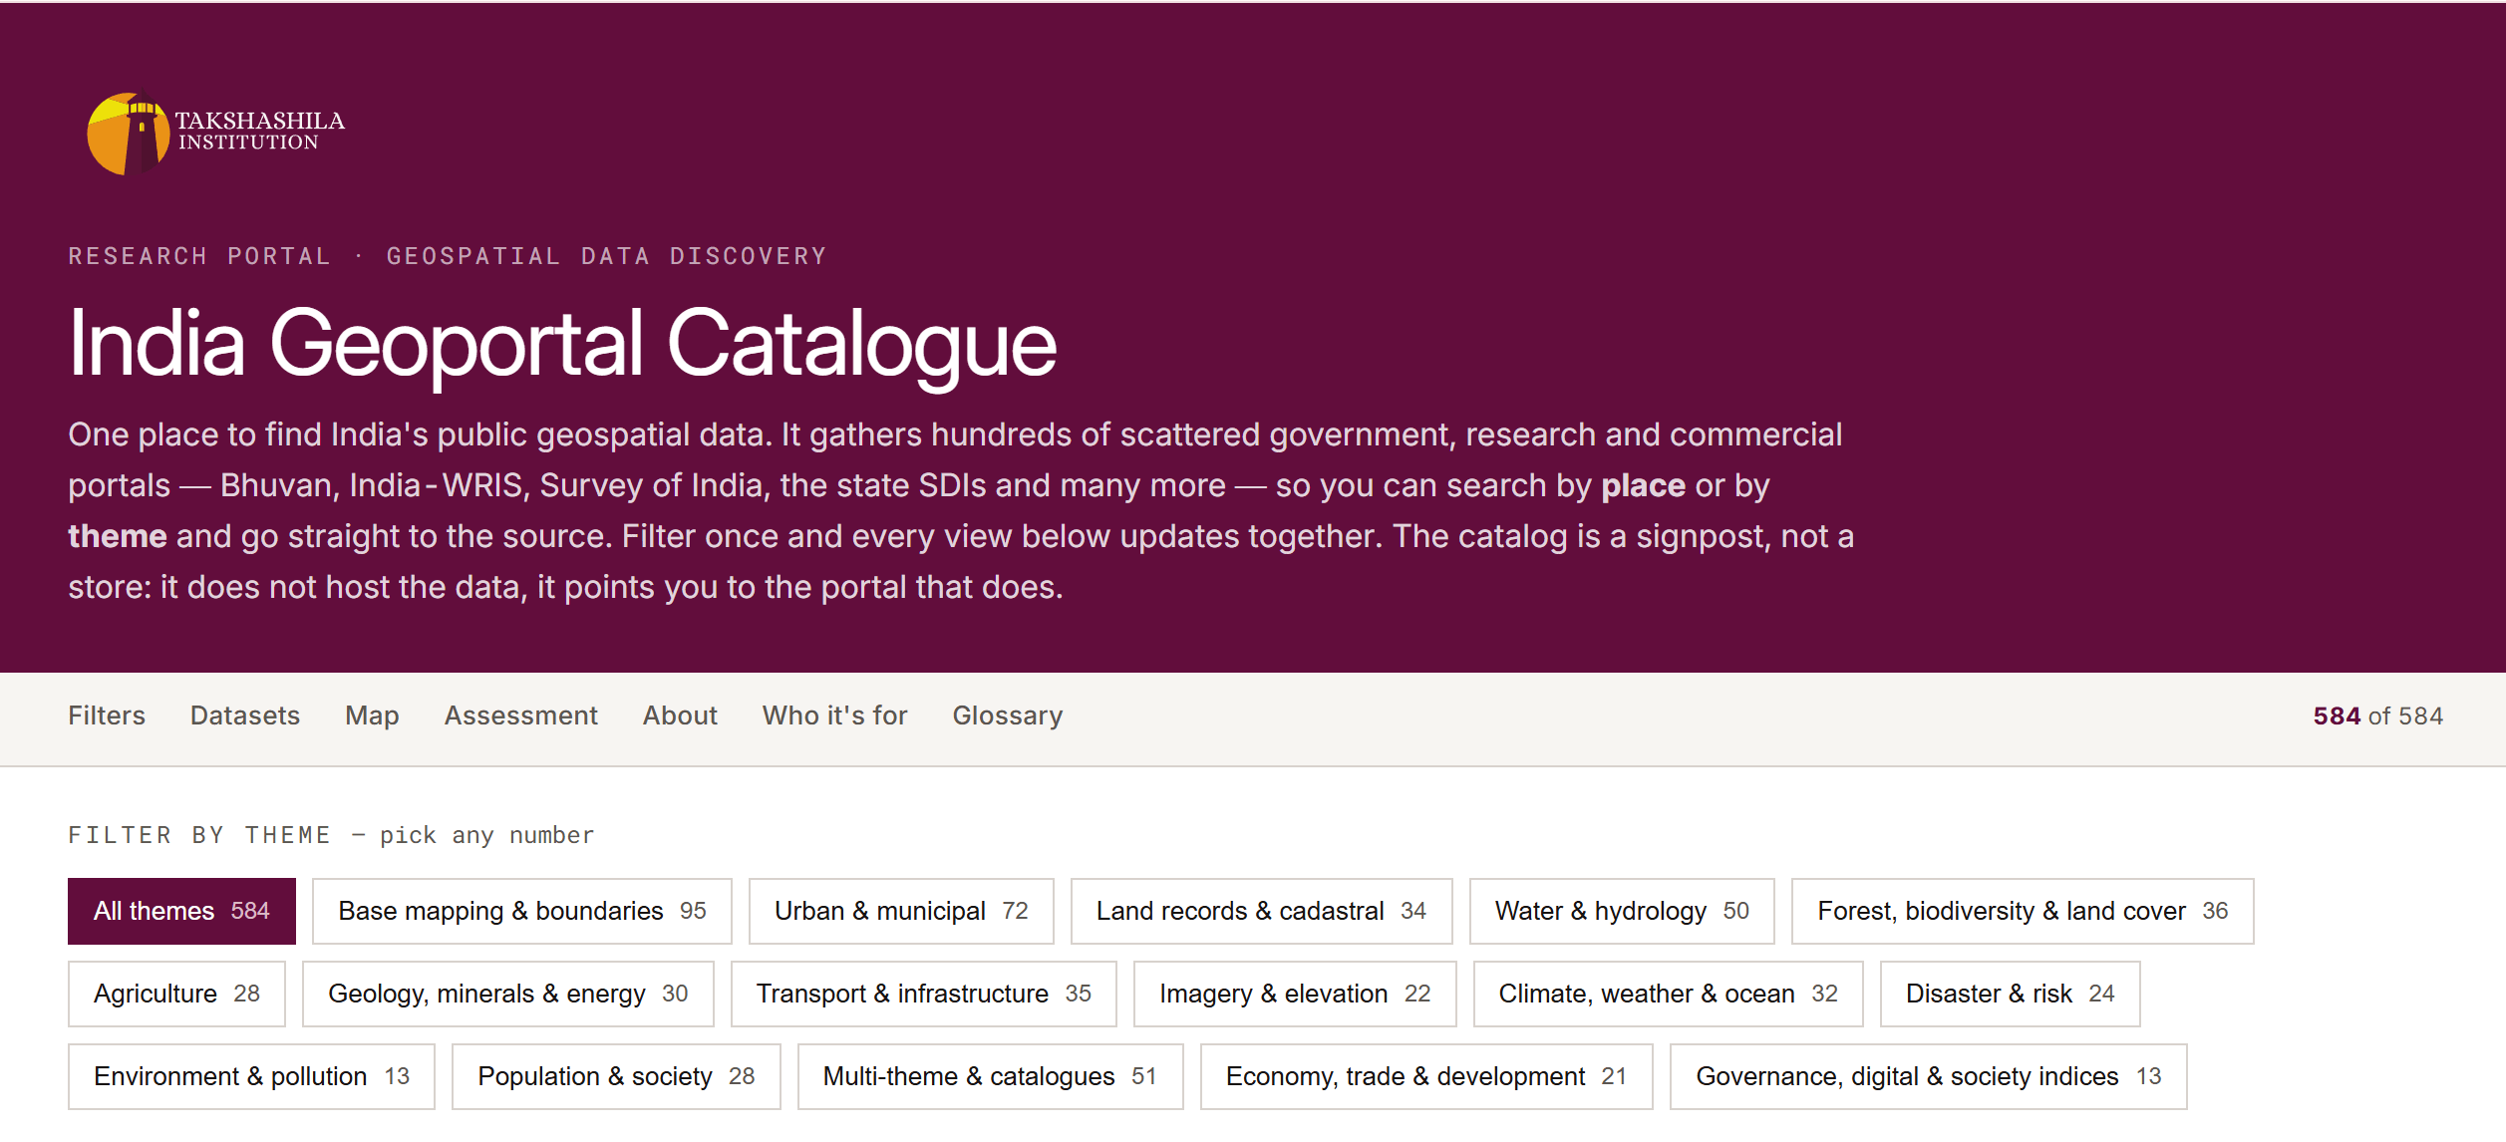Open the Glossary link

pos(1008,715)
